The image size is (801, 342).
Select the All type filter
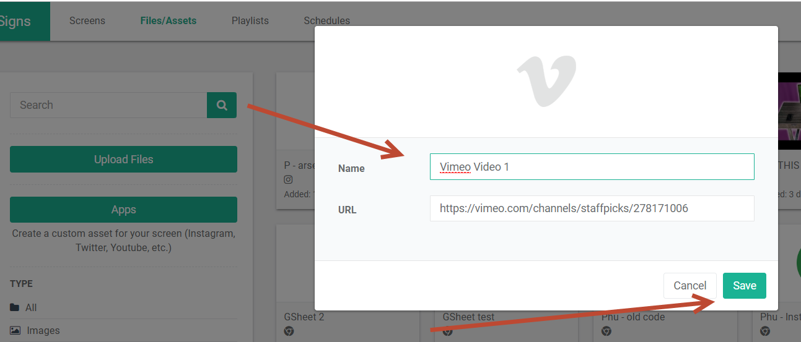31,307
